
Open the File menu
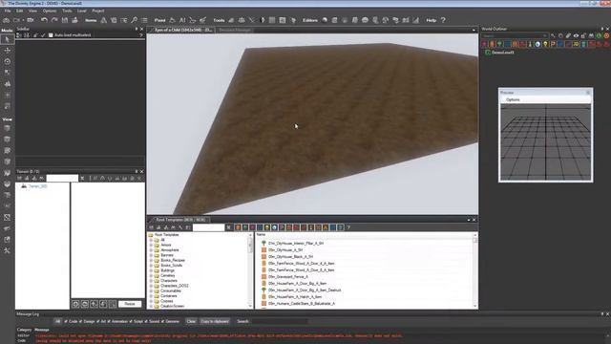click(8, 11)
